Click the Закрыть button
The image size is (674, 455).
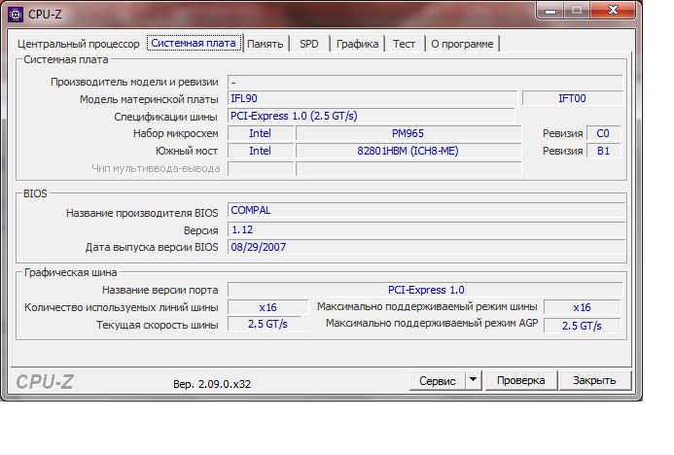(x=594, y=380)
